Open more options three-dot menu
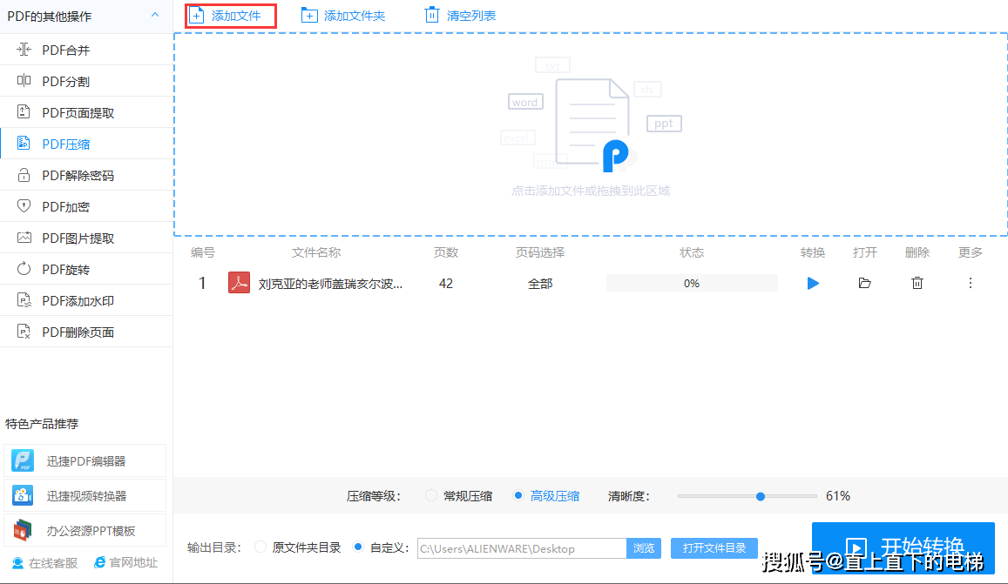This screenshot has height=584, width=1008. tap(971, 283)
